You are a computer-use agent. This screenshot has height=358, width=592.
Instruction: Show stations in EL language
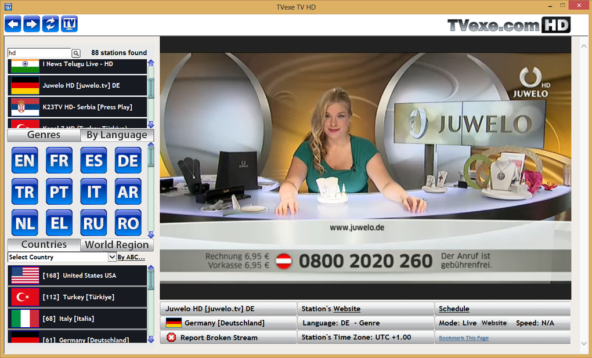point(59,223)
